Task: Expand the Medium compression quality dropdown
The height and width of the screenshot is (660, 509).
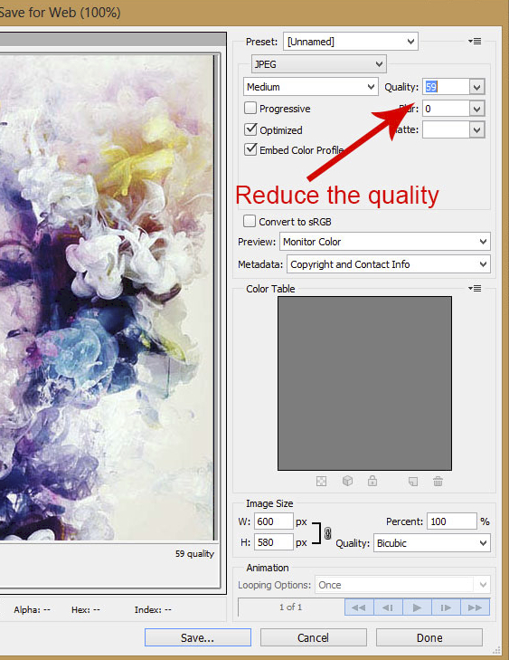Action: [310, 87]
